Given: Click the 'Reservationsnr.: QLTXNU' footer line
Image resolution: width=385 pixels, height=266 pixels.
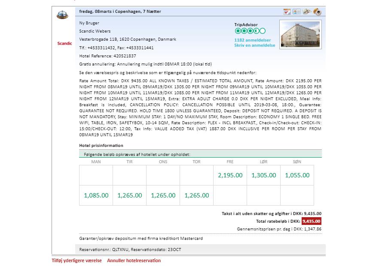Looking at the screenshot, I should (130, 250).
